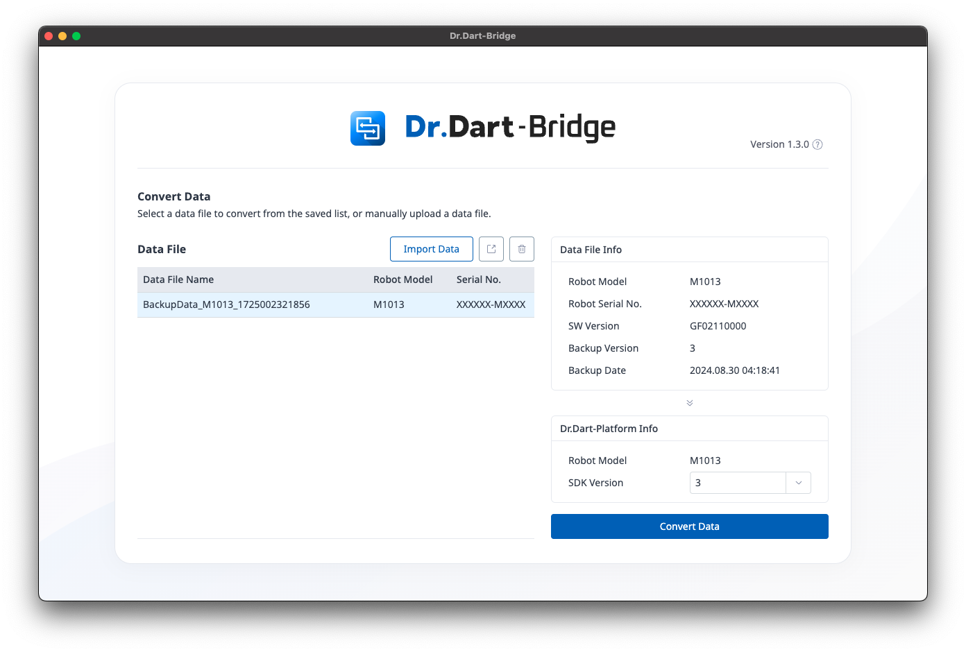
Task: Close the Dr.Dart-Bridge window
Action: point(49,36)
